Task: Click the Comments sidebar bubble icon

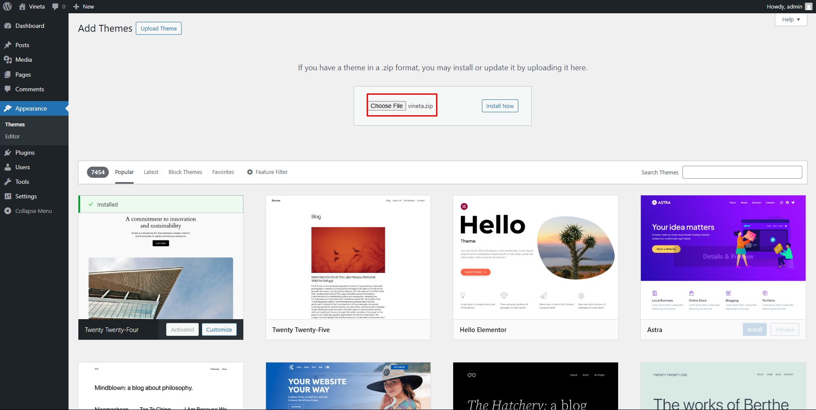Action: pos(8,89)
